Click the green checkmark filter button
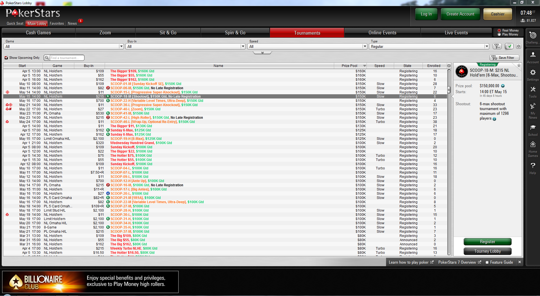 (x=509, y=46)
